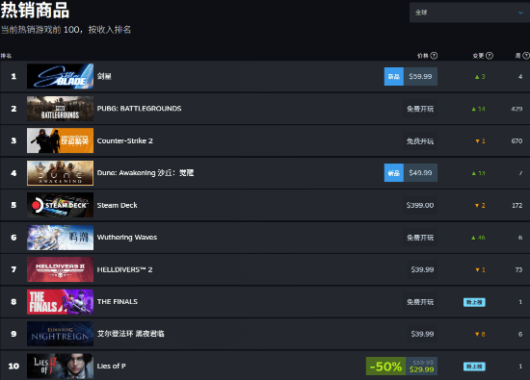This screenshot has width=530, height=380.
Task: Click the Wuthering Waves capsule image
Action: [x=60, y=238]
